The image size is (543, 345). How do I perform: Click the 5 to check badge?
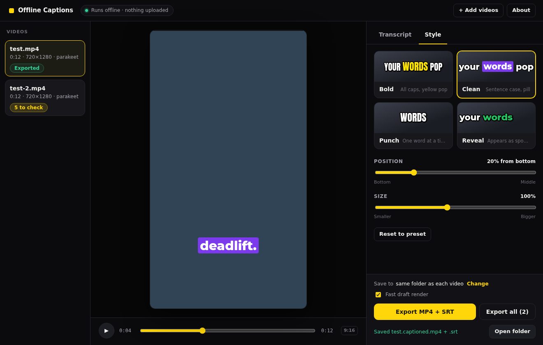(x=29, y=108)
